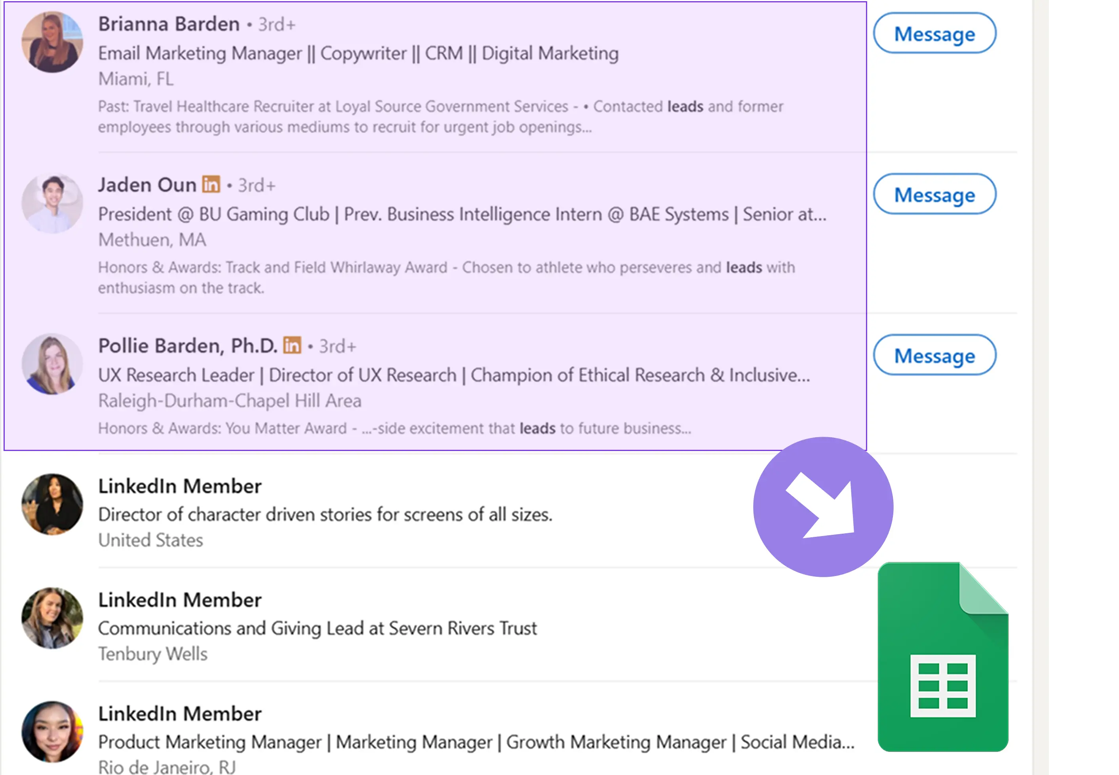Image resolution: width=1119 pixels, height=775 pixels.
Task: Select the 'UX Research Leader | Director' headline
Action: (x=454, y=375)
